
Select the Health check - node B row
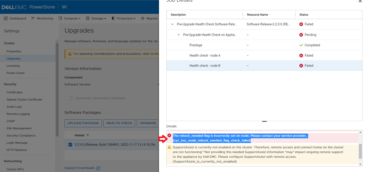click(x=264, y=66)
